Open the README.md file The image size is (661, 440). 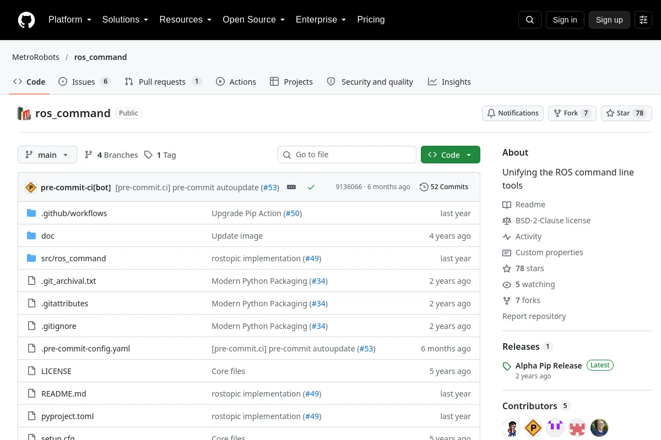63,394
